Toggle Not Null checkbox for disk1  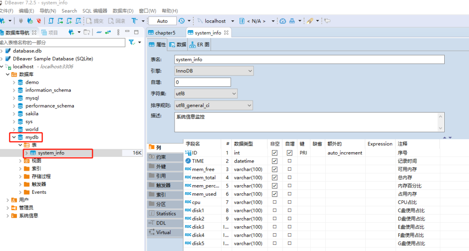(274, 210)
